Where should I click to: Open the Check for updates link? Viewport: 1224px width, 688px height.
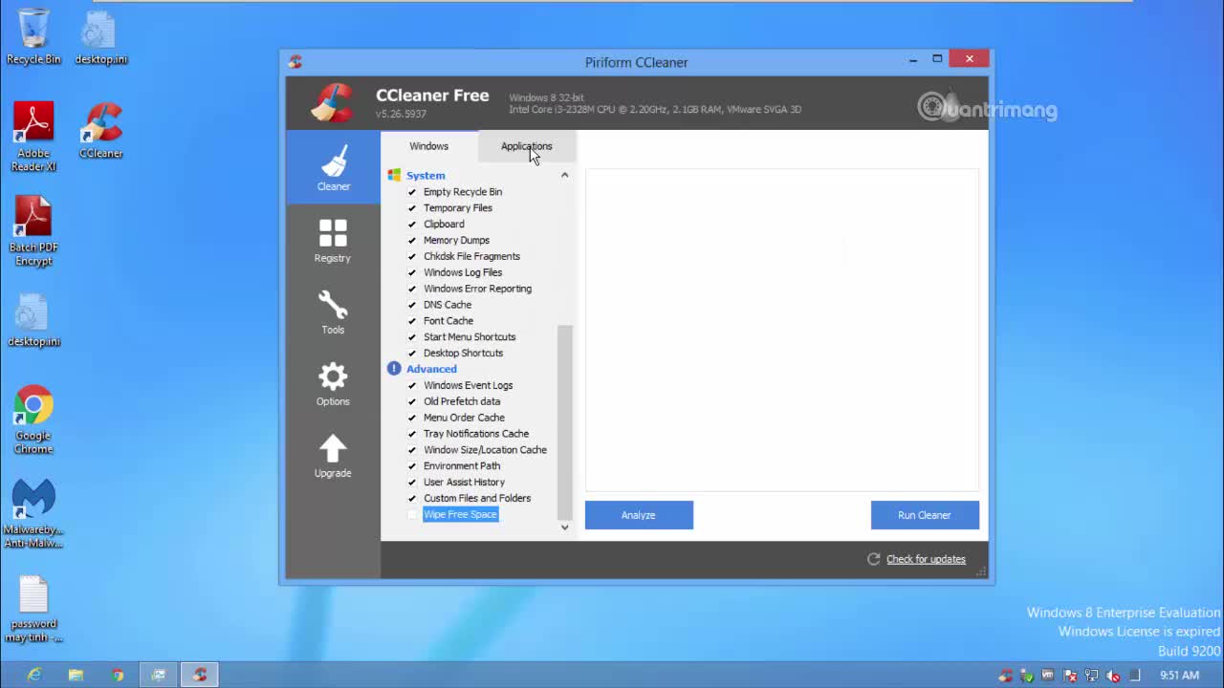click(926, 559)
